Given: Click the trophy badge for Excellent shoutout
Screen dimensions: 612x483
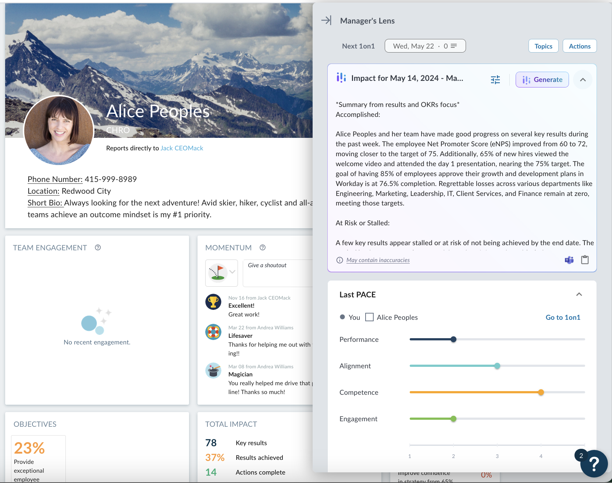Looking at the screenshot, I should click(213, 302).
